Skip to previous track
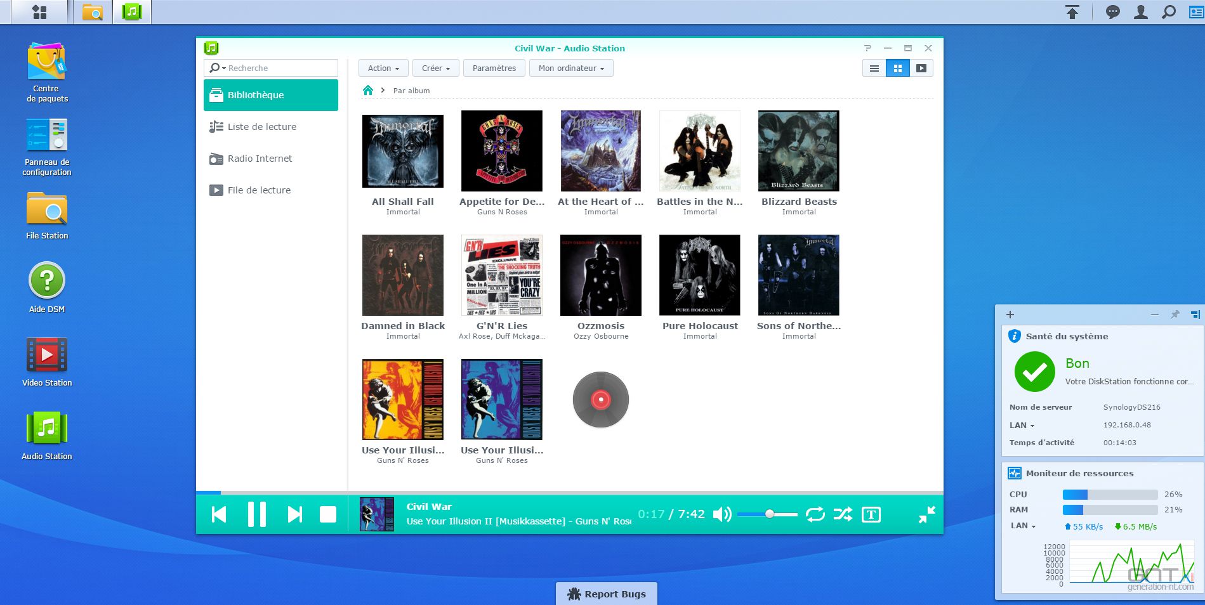The image size is (1205, 605). coord(219,514)
